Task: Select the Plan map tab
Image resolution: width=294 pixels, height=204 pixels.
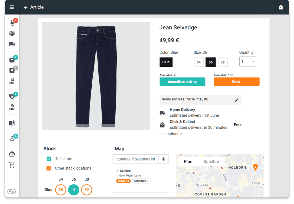Action: [188, 162]
